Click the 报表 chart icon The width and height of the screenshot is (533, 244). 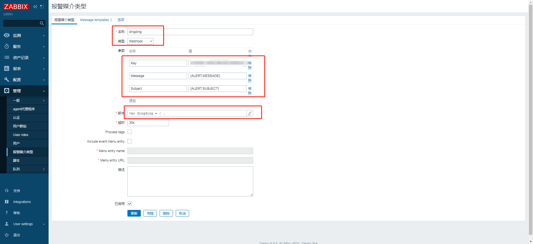(x=7, y=68)
